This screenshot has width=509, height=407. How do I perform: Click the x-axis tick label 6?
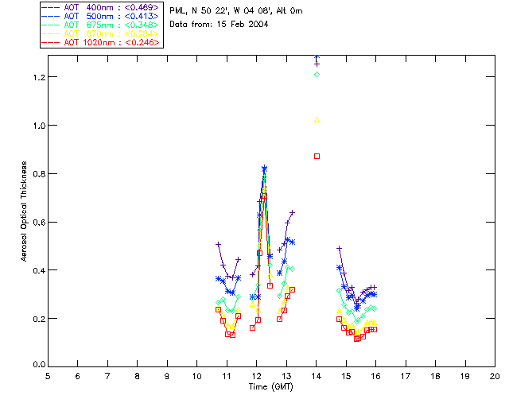(78, 376)
